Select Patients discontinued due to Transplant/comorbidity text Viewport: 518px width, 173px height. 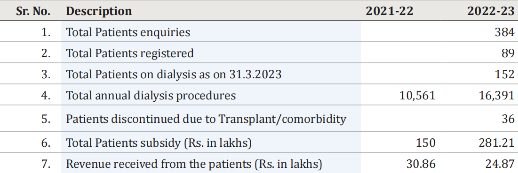tap(206, 119)
